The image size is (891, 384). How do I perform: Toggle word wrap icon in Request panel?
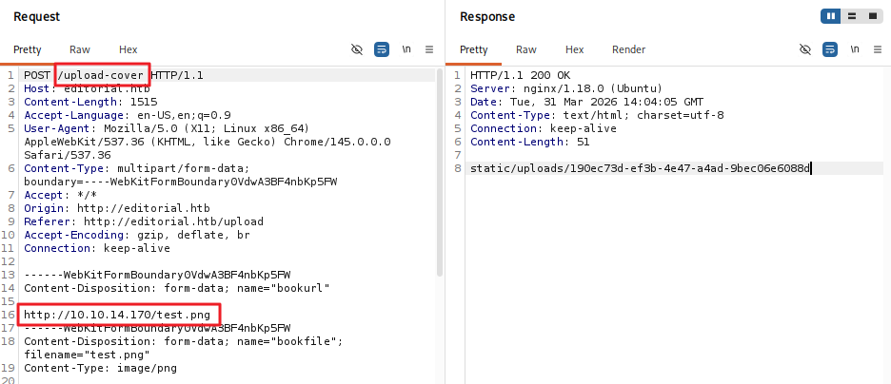tap(382, 49)
